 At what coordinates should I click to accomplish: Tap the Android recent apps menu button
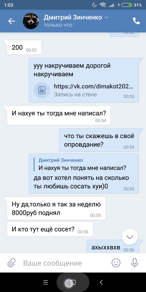point(46,282)
